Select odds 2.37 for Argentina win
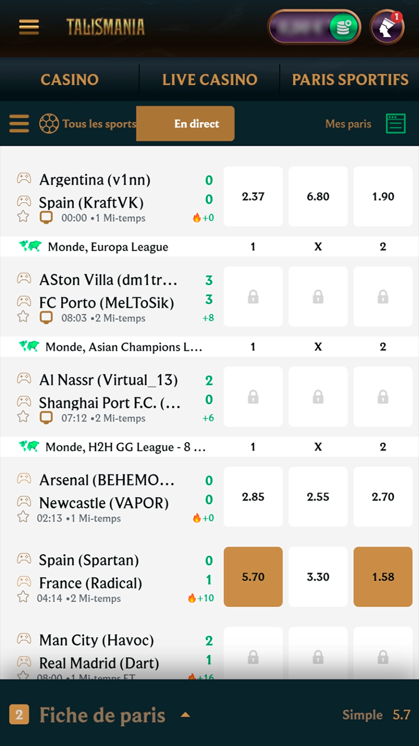Image resolution: width=419 pixels, height=746 pixels. point(253,196)
